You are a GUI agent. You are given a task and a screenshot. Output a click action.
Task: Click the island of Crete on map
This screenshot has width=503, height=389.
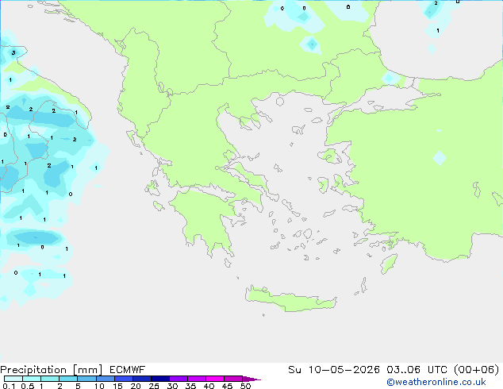pyautogui.click(x=290, y=300)
